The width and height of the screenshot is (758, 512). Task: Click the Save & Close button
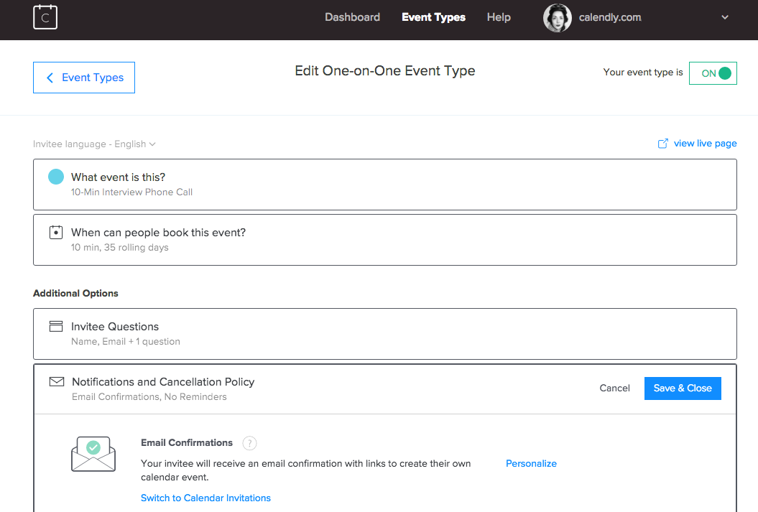[682, 388]
